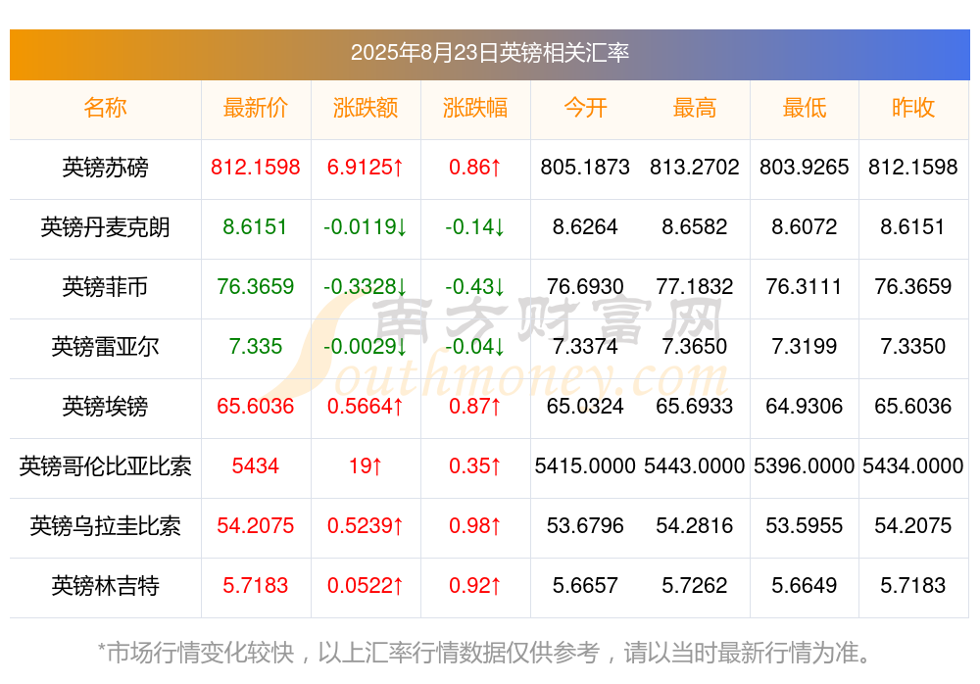Click the row name 英镑菲币
Image resolution: width=980 pixels, height=684 pixels.
[105, 287]
